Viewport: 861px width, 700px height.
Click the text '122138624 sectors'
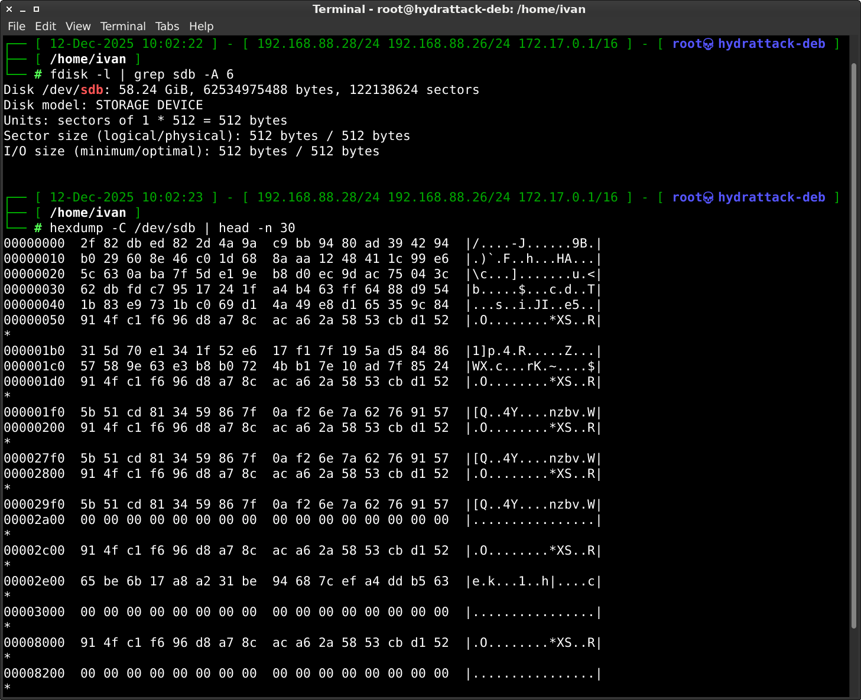pos(414,90)
